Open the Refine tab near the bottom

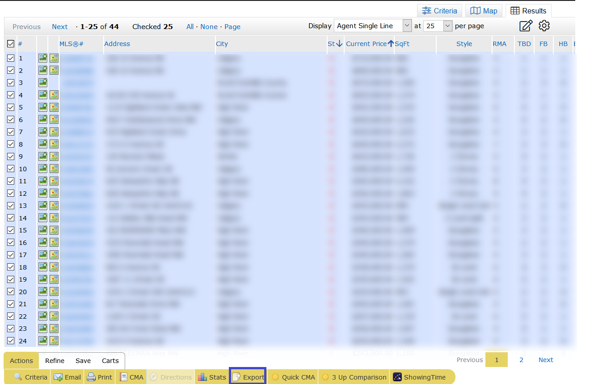(55, 361)
